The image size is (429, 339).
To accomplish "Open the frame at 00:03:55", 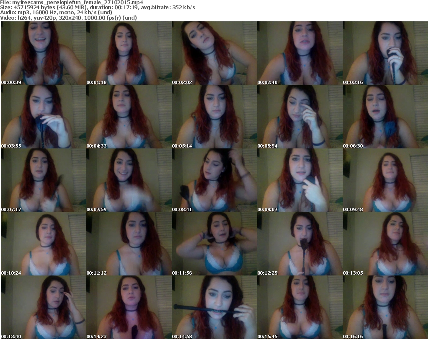I will coord(44,117).
